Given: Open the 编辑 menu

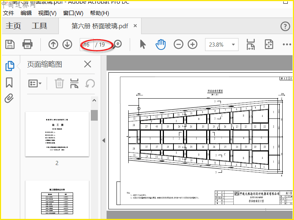Looking at the screenshot, I should pos(26,13).
